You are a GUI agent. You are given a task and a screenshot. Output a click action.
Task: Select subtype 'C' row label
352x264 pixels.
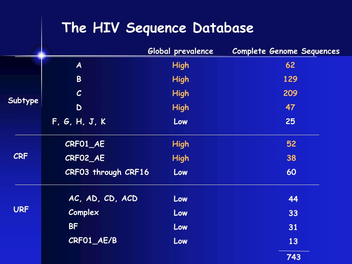coord(79,93)
